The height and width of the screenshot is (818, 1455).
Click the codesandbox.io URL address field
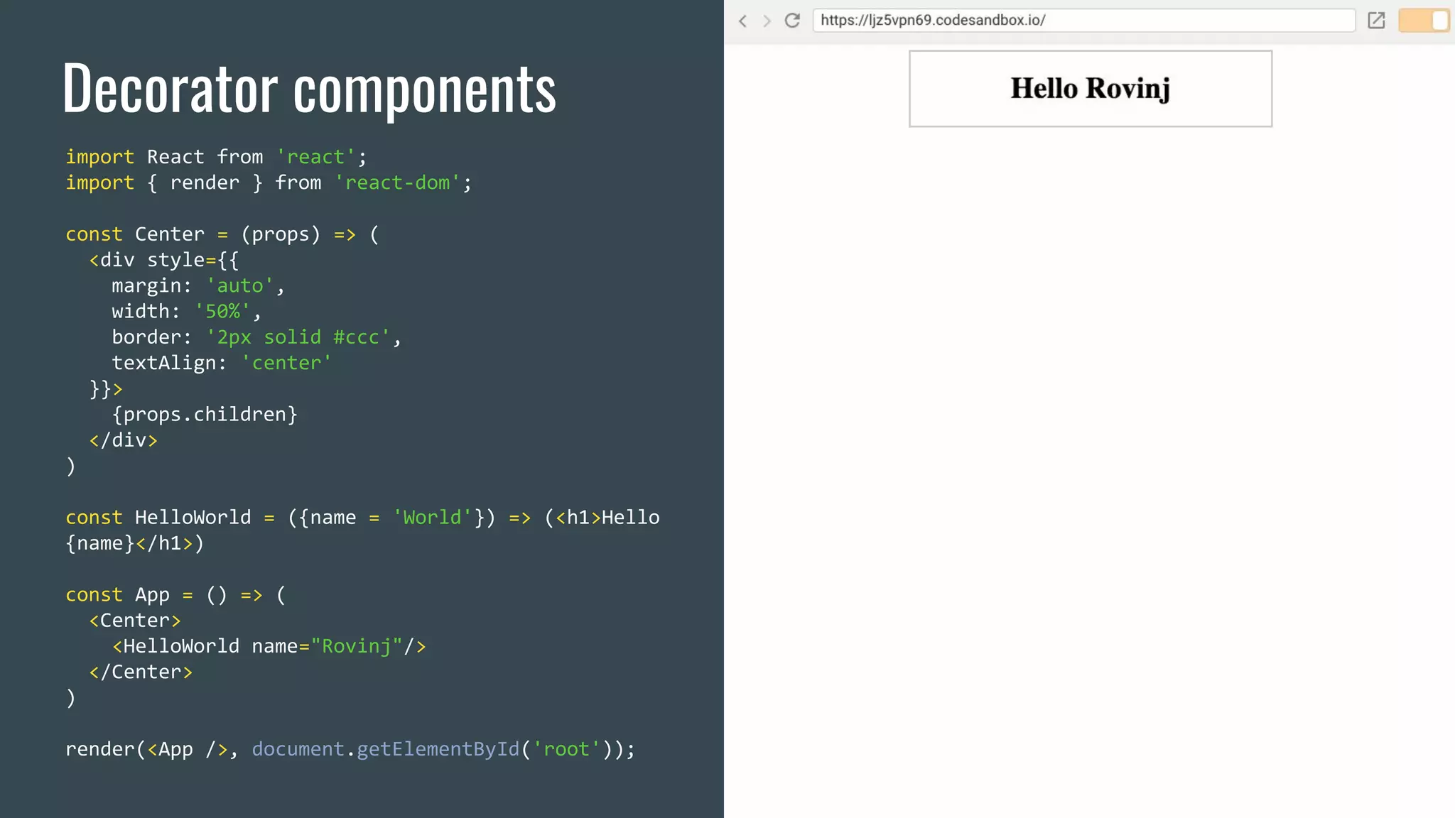tap(1084, 21)
